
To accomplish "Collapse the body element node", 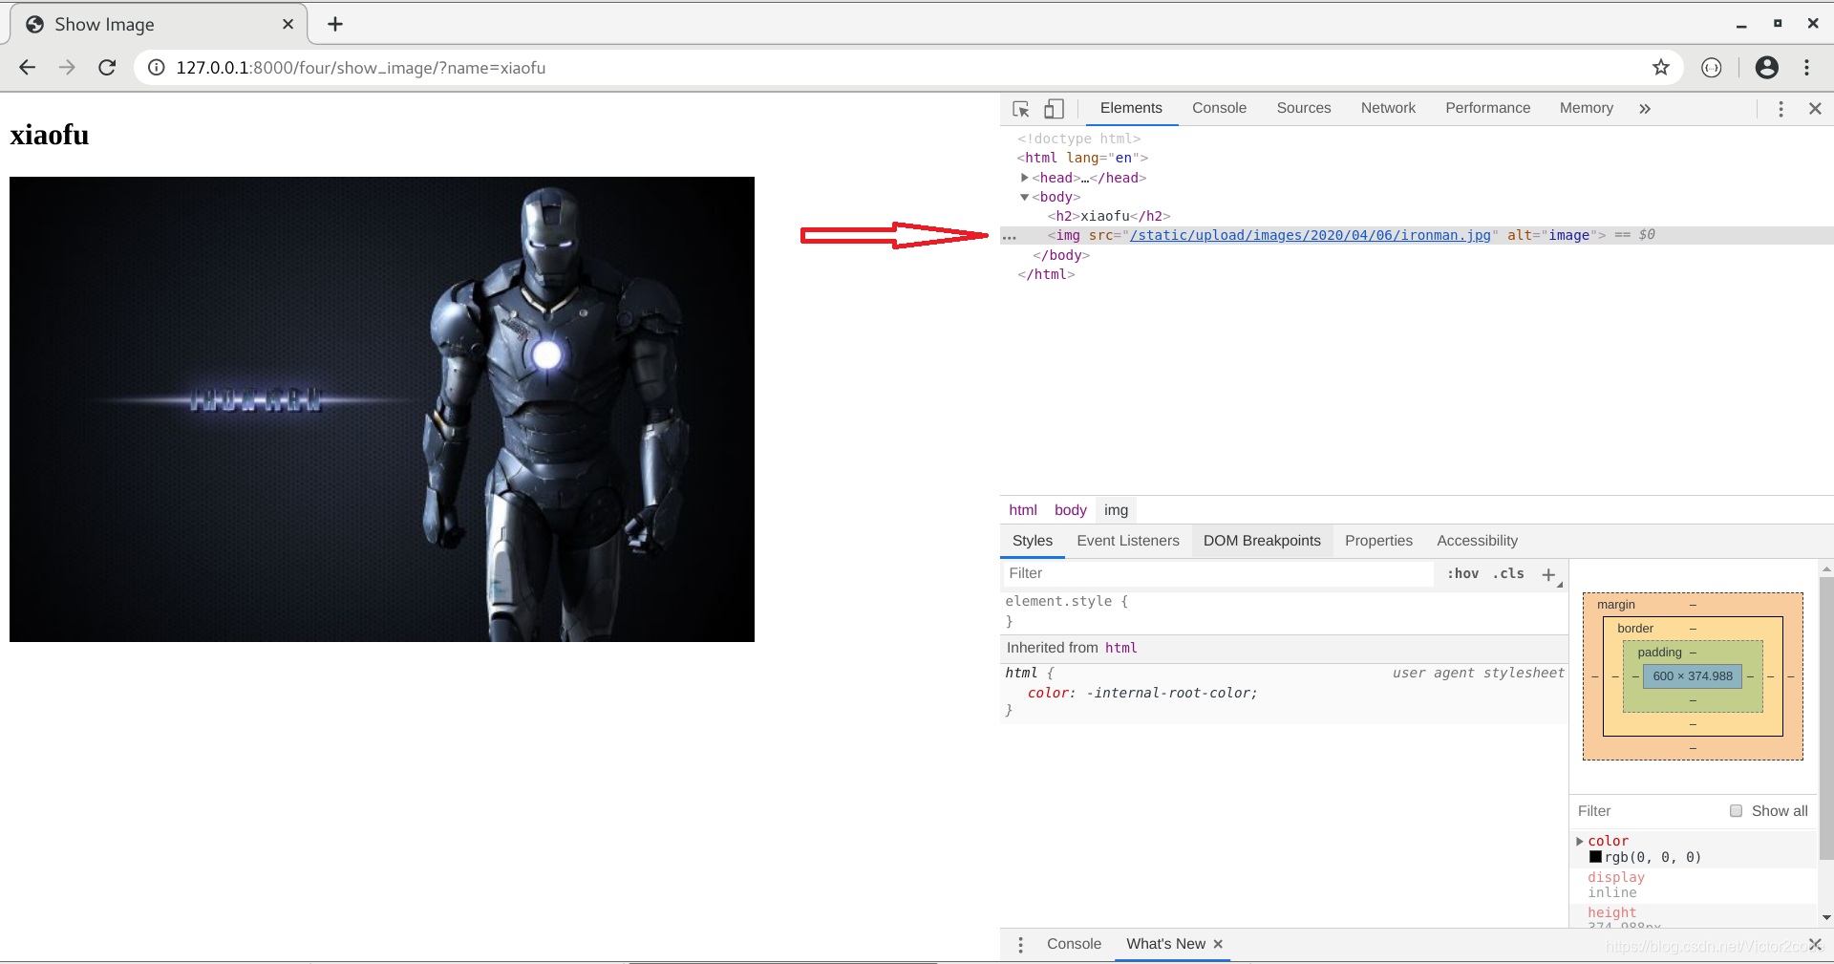I will pyautogui.click(x=1025, y=197).
